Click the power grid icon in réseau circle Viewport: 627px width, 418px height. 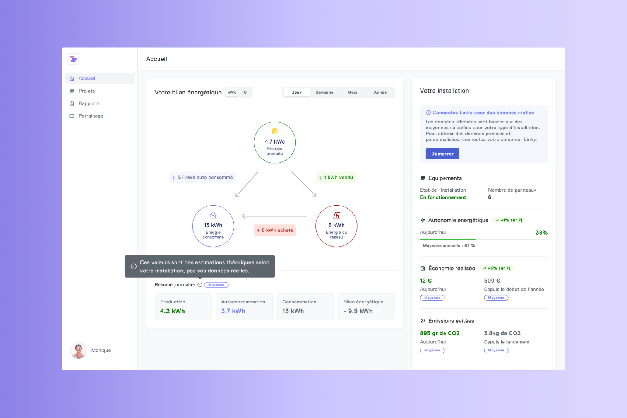point(336,215)
